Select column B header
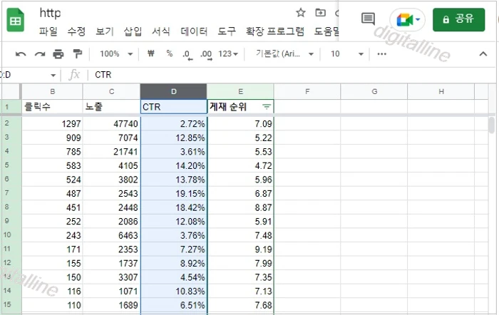The image size is (499, 315). [53, 92]
